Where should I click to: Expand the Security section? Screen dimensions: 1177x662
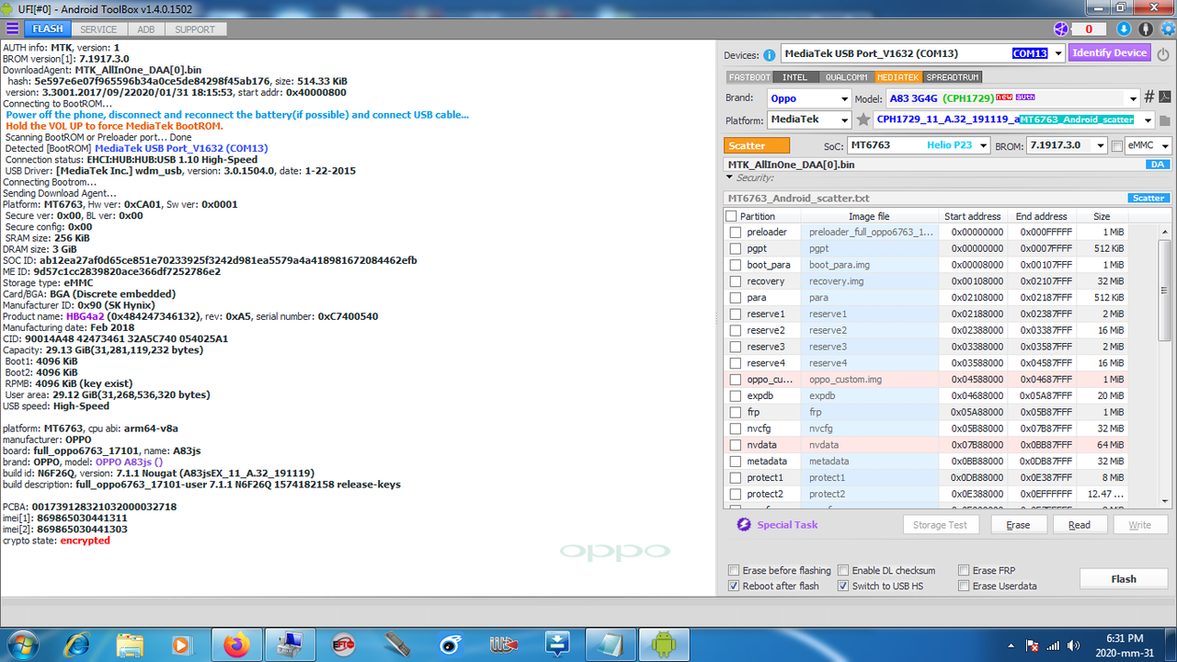coord(730,177)
